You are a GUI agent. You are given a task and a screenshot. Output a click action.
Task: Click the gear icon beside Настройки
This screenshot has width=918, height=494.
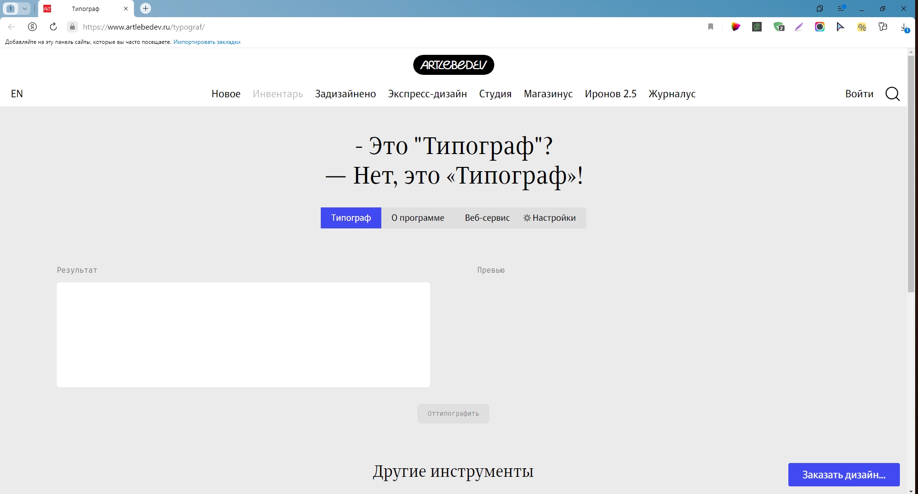[527, 218]
